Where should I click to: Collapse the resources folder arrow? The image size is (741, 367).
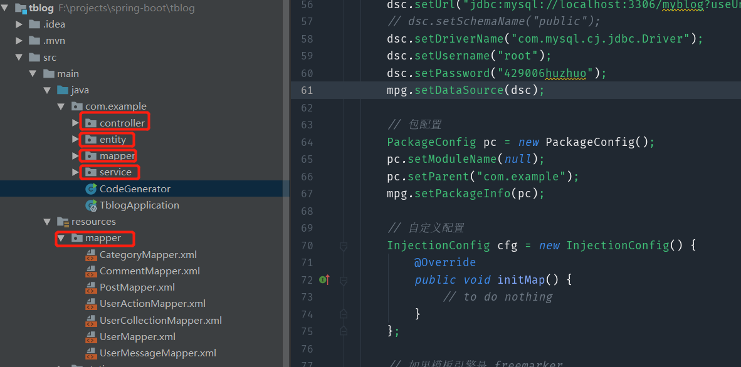pos(47,222)
